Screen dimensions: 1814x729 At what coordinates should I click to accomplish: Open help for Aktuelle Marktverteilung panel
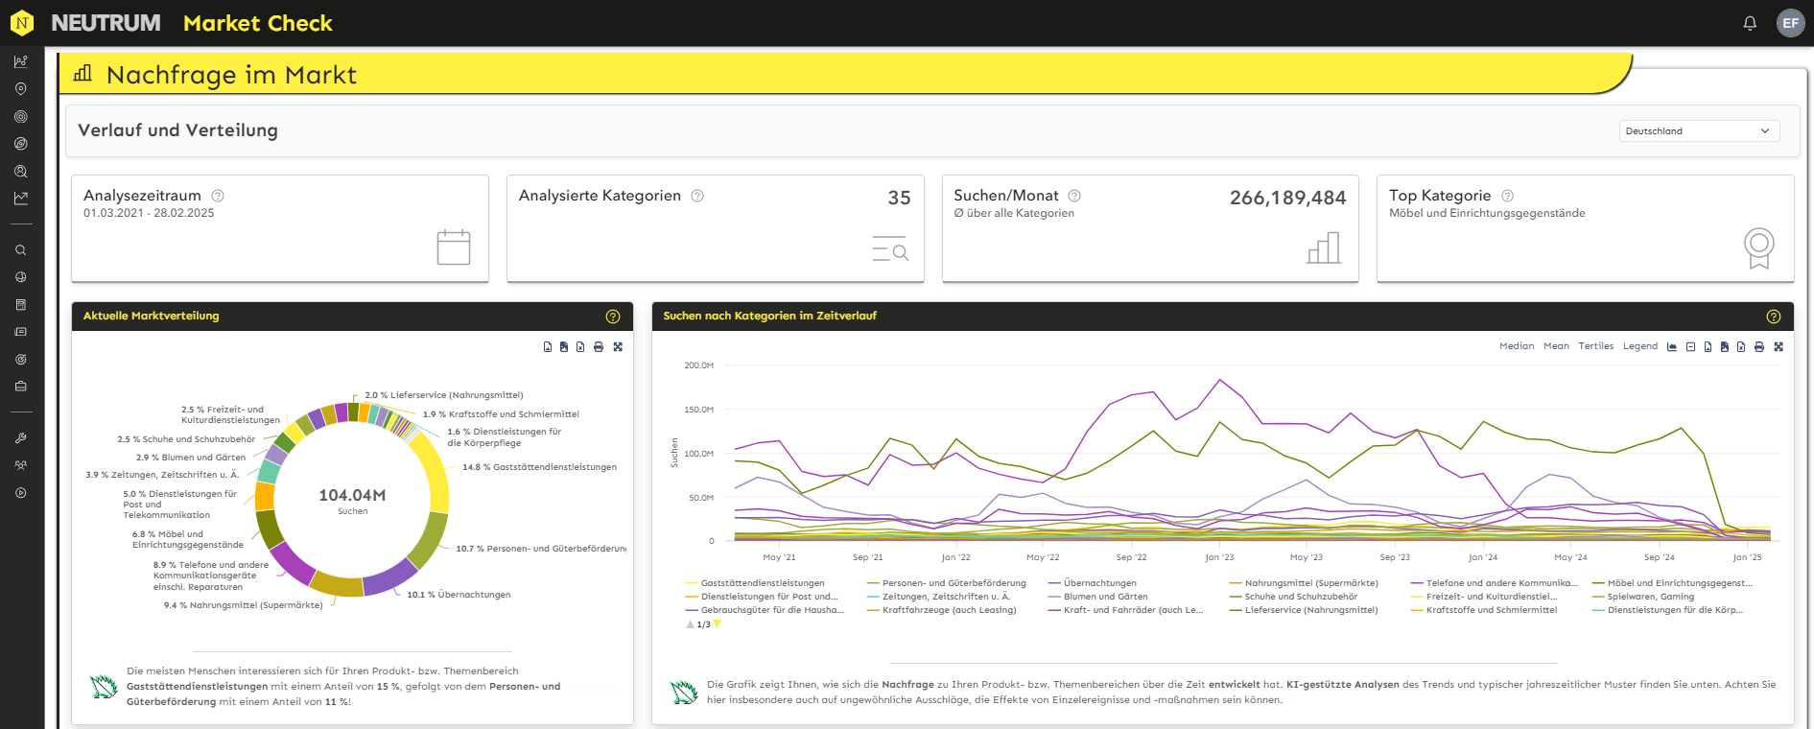pyautogui.click(x=613, y=317)
